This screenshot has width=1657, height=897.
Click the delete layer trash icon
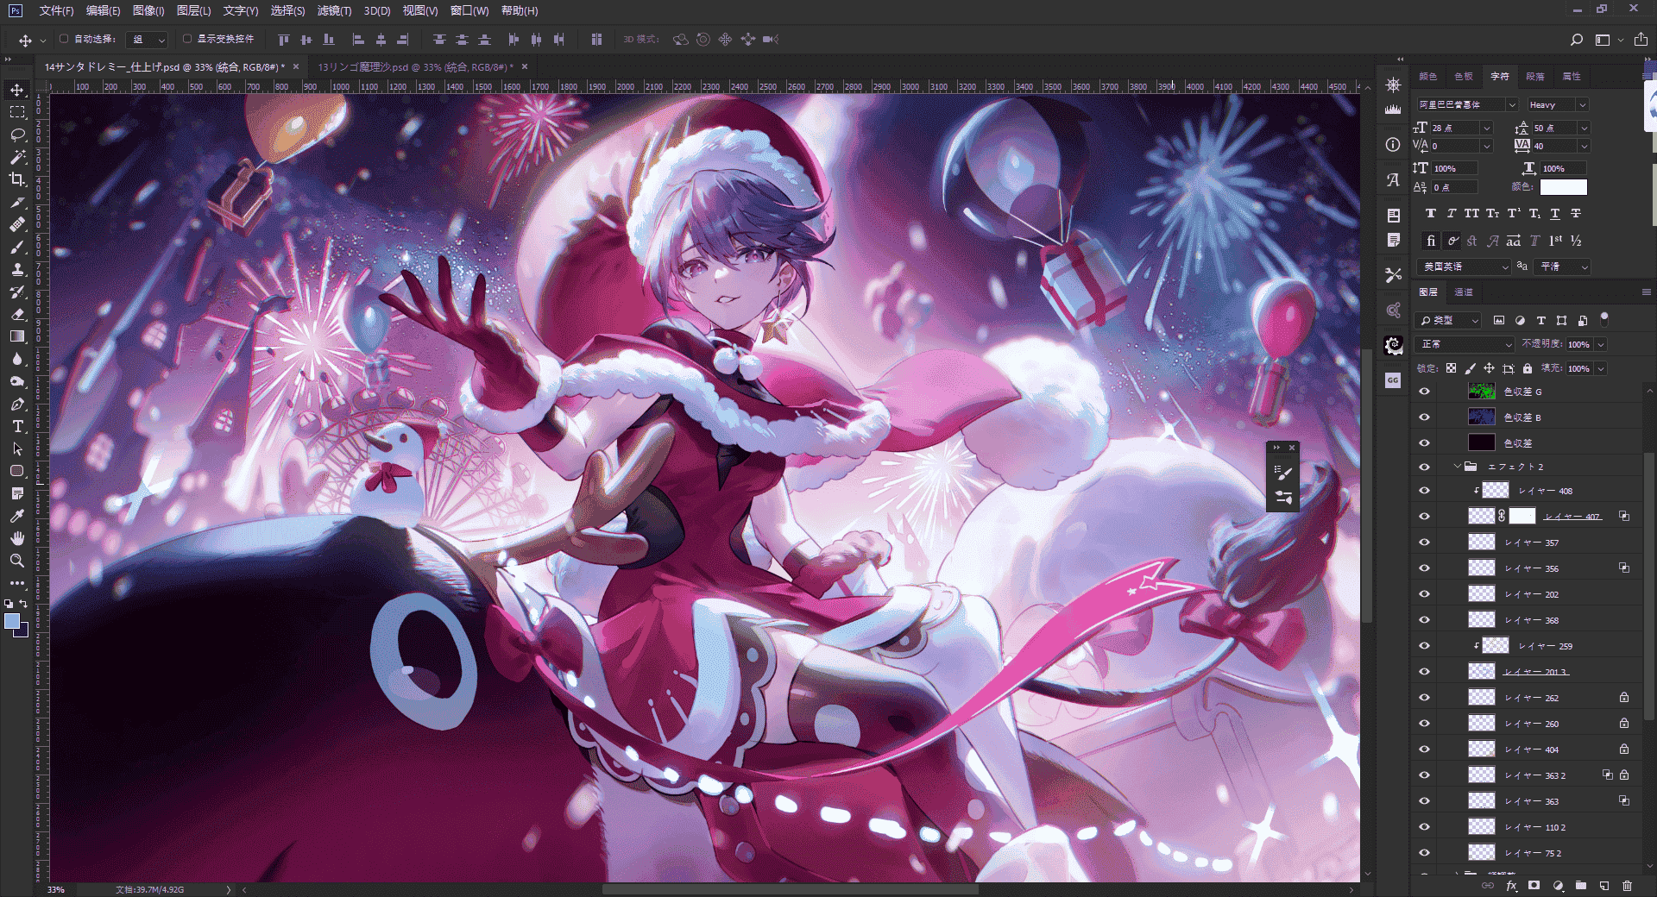pos(1627,886)
